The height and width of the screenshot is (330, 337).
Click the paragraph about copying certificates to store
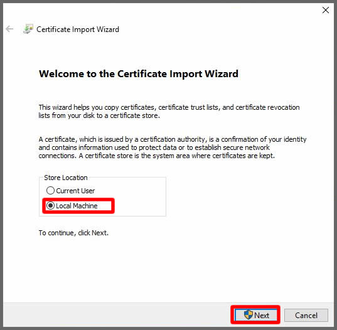[169, 111]
